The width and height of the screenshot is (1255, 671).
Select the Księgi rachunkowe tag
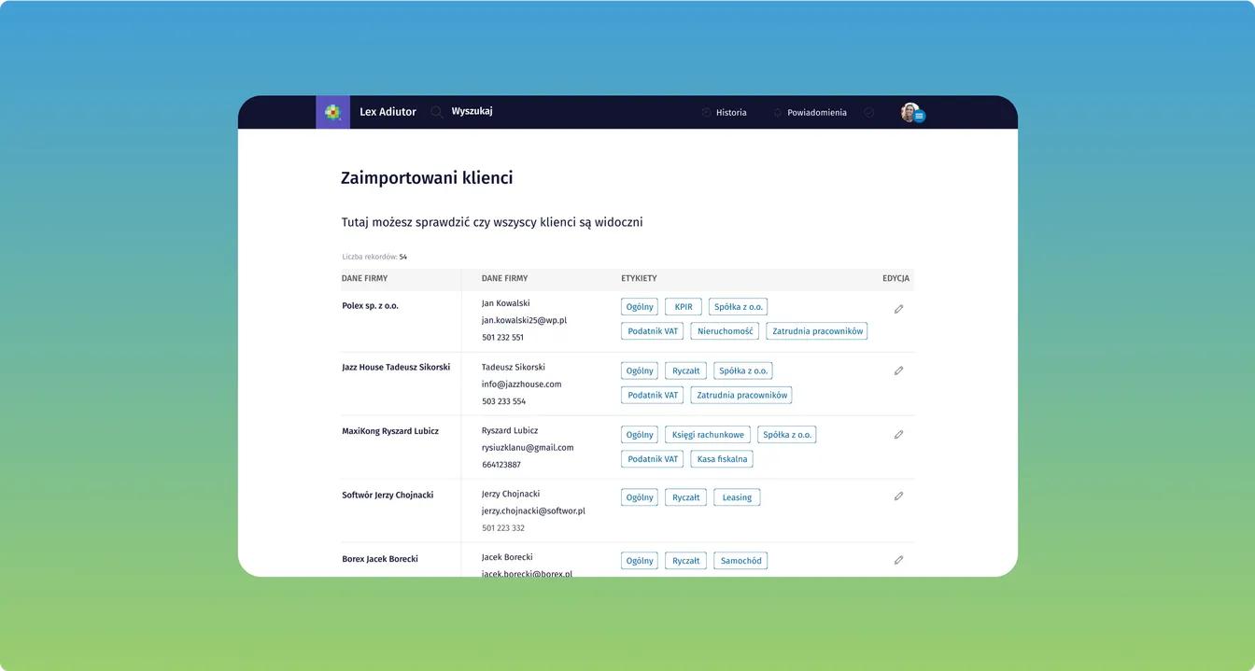[x=708, y=435]
